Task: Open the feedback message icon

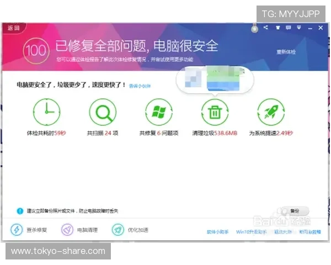Action: point(289,28)
